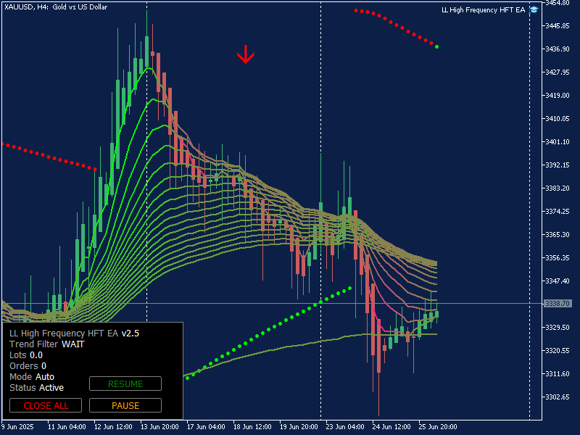
Task: Click the 3365.30 price axis label
Action: pyautogui.click(x=558, y=234)
